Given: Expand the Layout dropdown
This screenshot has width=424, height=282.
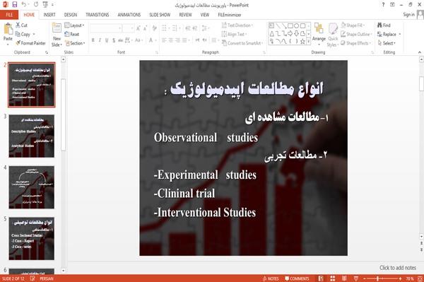Looking at the screenshot, I should pyautogui.click(x=74, y=25).
